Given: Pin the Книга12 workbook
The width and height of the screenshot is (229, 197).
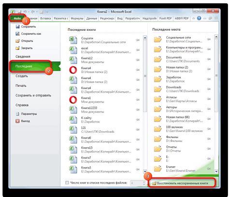Looking at the screenshot, I should (138, 60).
